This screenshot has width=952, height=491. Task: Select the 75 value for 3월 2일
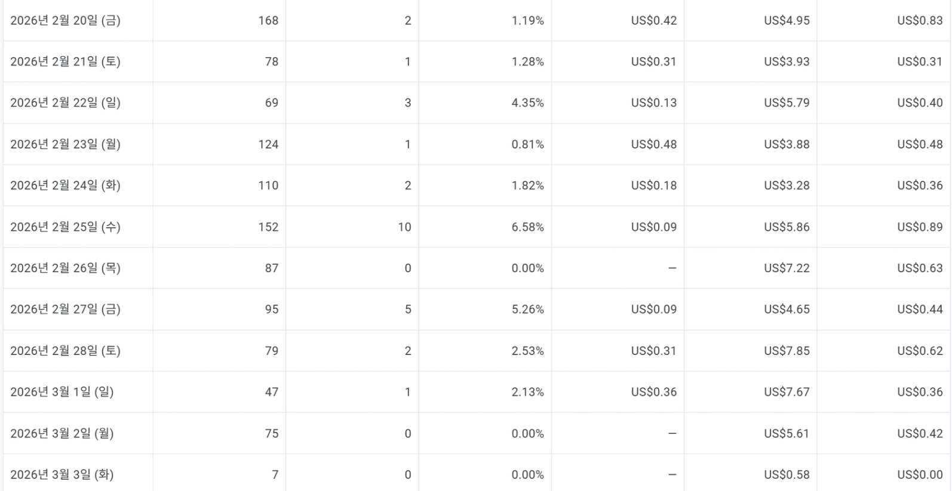272,433
